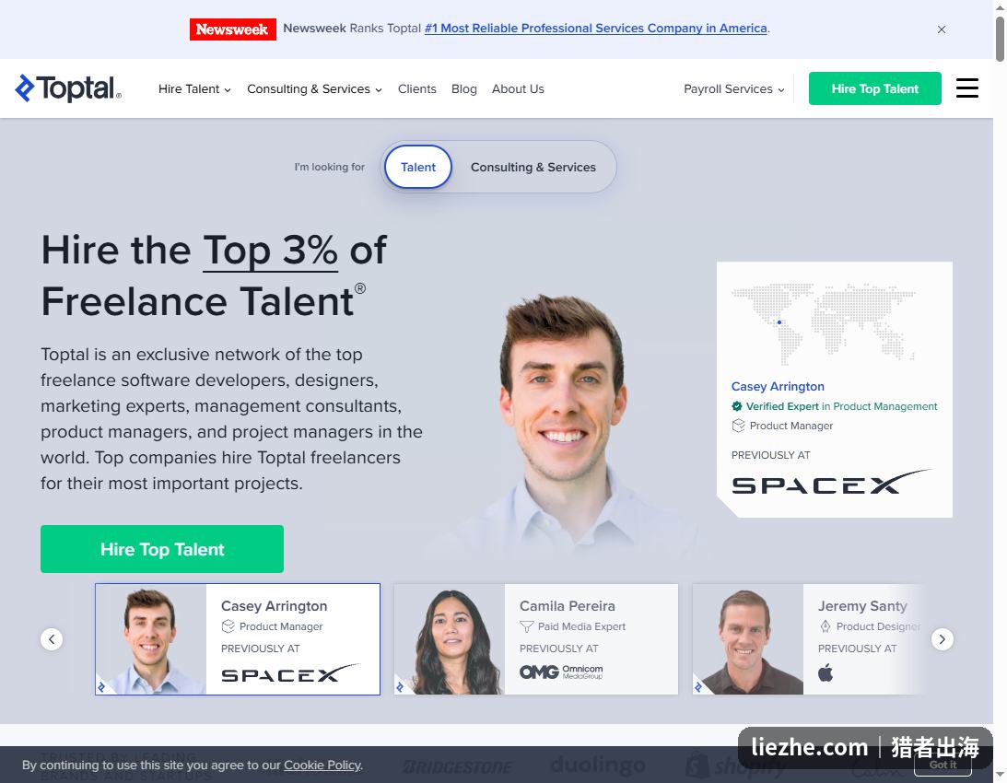Expand Consulting & Services nav dropdown

(x=314, y=88)
